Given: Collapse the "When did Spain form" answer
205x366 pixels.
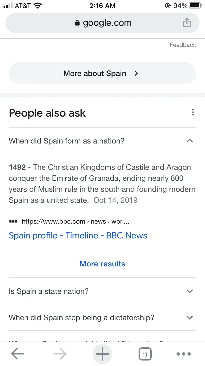Looking at the screenshot, I should 189,141.
